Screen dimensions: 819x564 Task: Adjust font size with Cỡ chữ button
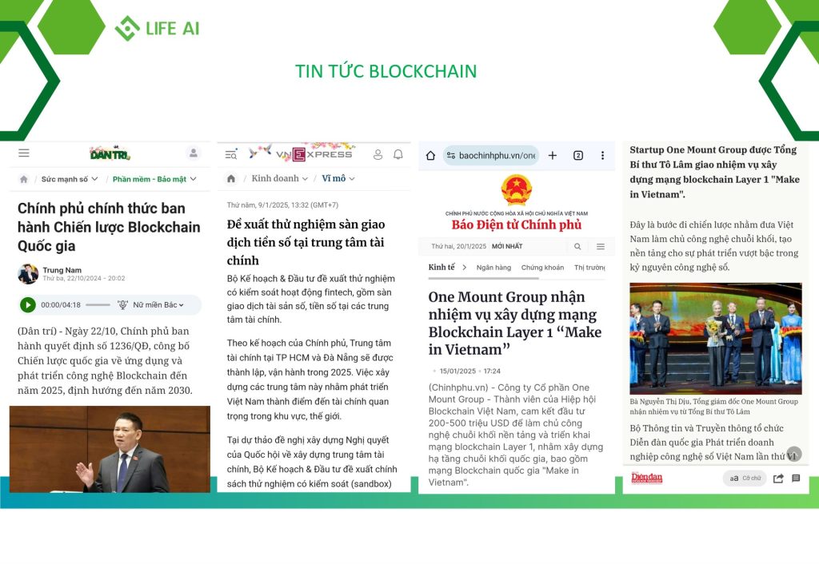pos(745,478)
